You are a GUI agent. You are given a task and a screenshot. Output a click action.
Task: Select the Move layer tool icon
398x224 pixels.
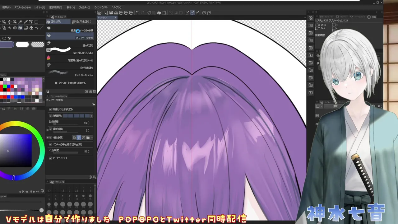pyautogui.click(x=10, y=22)
